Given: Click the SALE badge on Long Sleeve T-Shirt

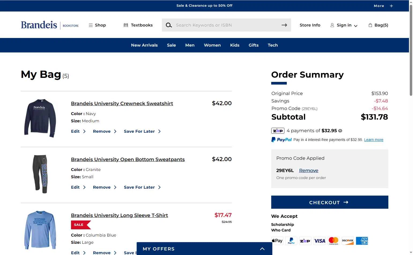Looking at the screenshot, I should click(x=81, y=225).
